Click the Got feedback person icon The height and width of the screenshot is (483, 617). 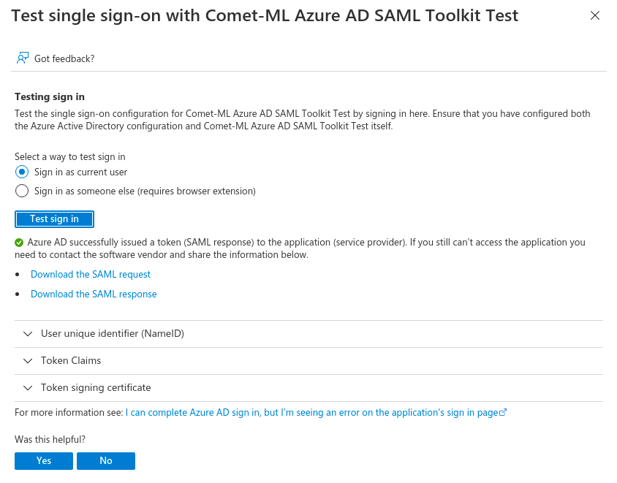(23, 58)
